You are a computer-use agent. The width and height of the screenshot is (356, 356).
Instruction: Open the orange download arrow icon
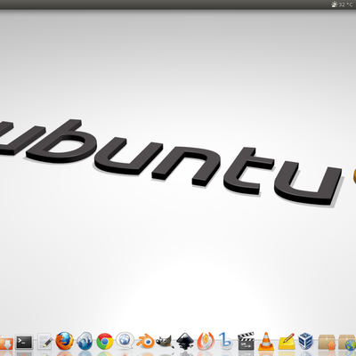[6, 342]
